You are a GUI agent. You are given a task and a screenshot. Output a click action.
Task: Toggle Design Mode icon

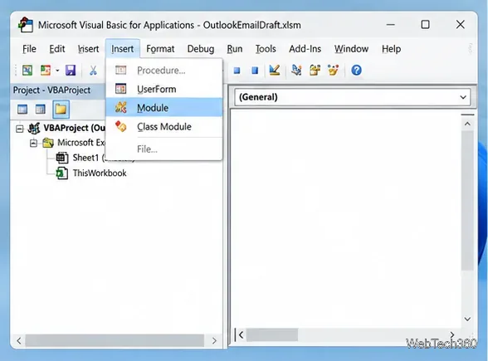tap(274, 70)
